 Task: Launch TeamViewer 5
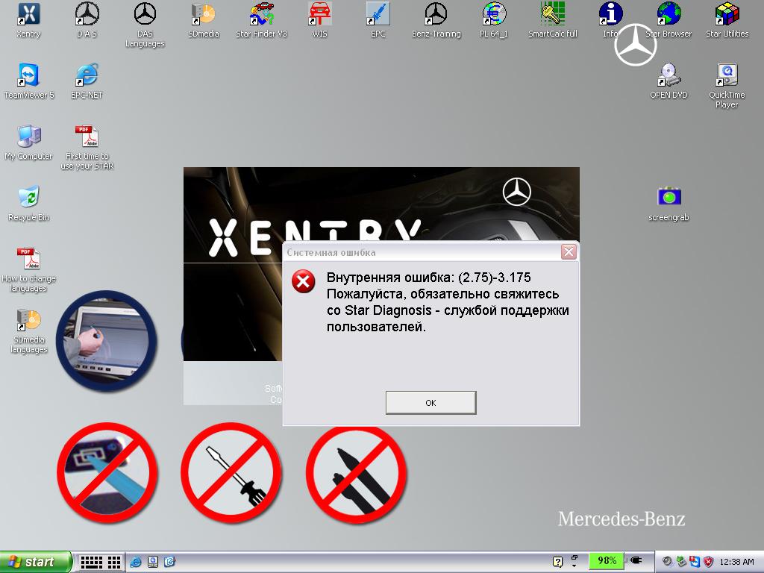click(28, 81)
